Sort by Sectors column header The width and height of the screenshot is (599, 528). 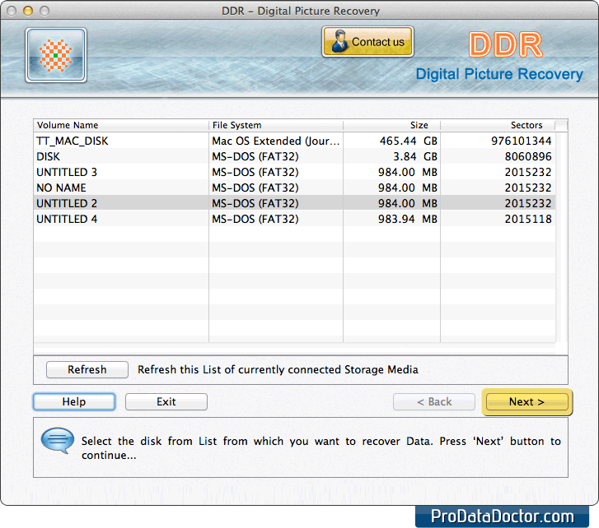click(x=498, y=125)
